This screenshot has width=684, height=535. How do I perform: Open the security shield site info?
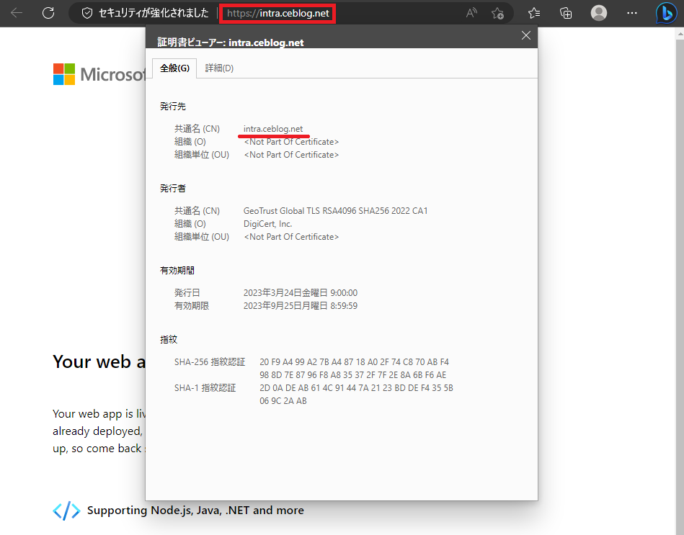tap(86, 13)
